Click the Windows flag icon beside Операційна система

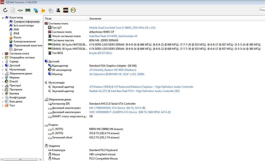tap(7, 57)
